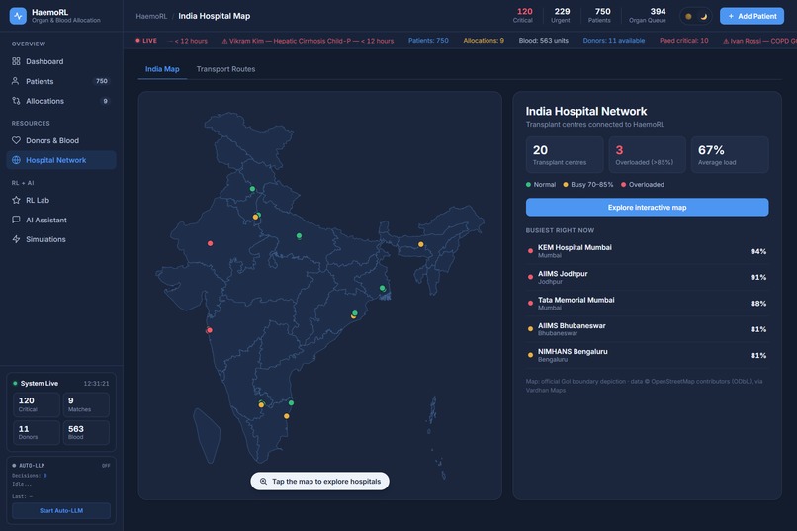Screen dimensions: 797x531
Task: Click the 229 Urgent header stat
Action: pyautogui.click(x=561, y=15)
